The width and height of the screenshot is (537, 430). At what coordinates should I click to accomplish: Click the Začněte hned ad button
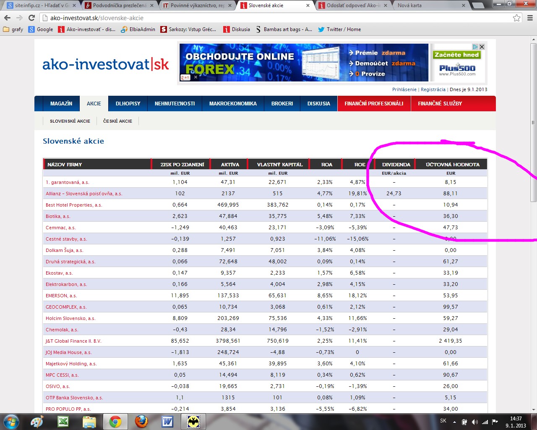click(456, 55)
